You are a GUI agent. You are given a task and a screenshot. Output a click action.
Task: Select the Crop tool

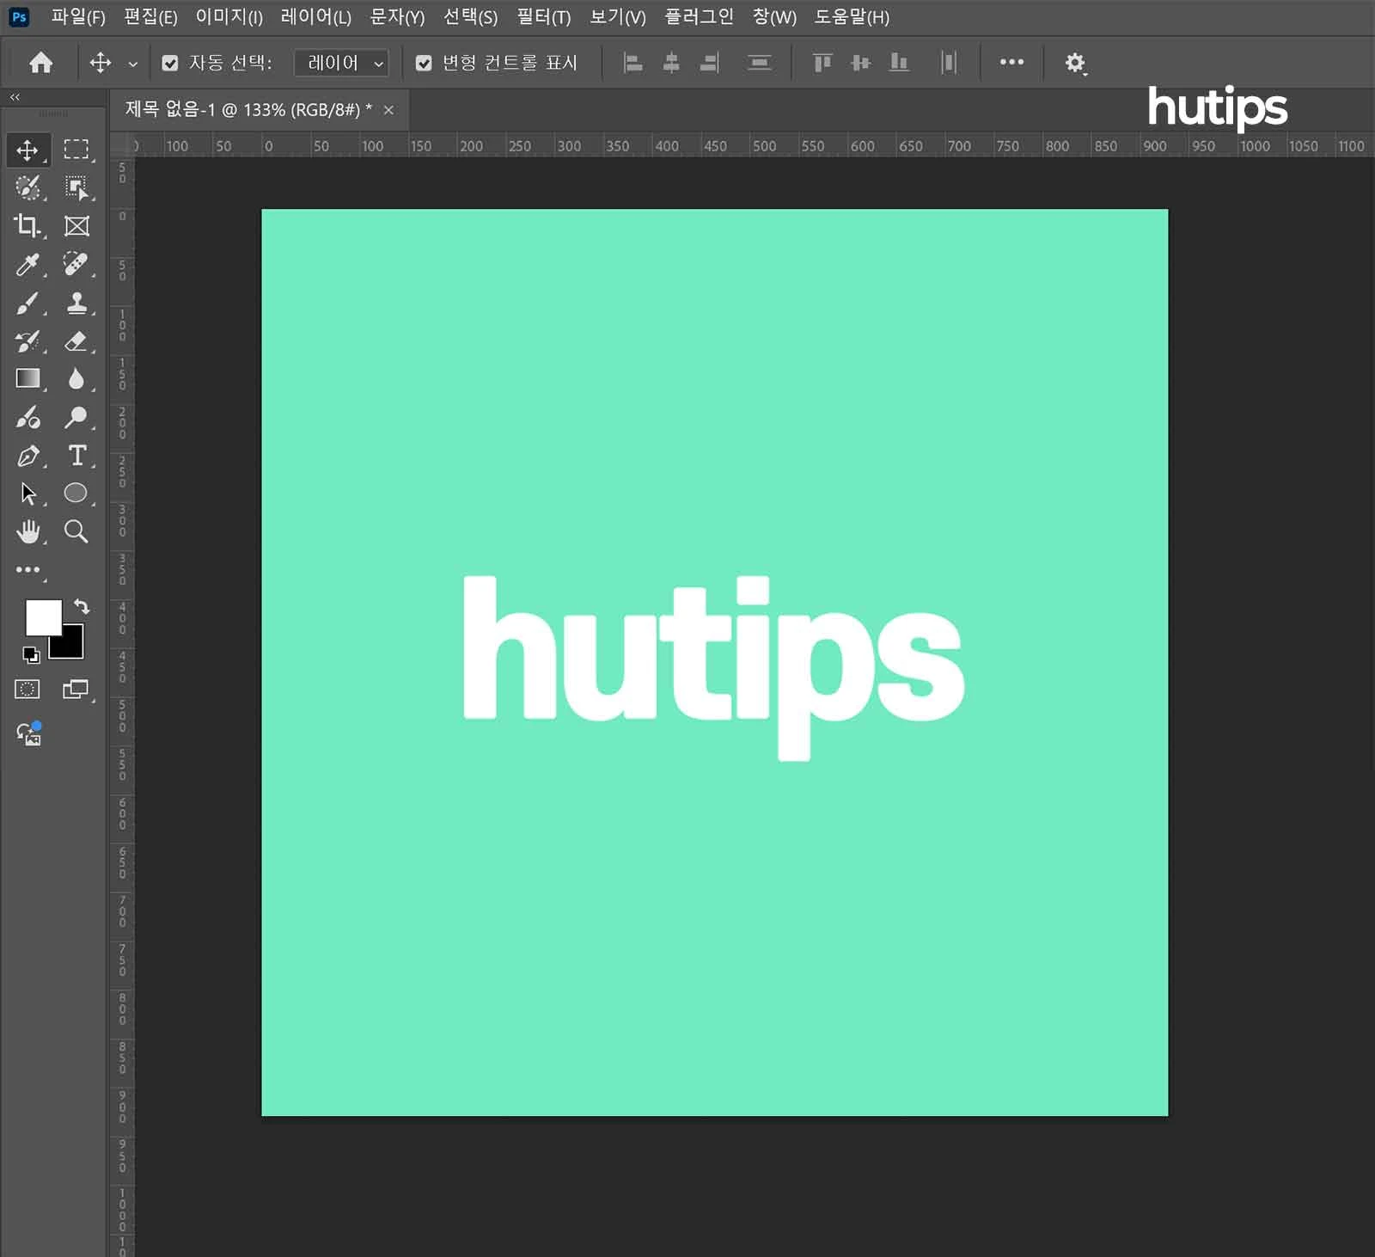(x=27, y=225)
